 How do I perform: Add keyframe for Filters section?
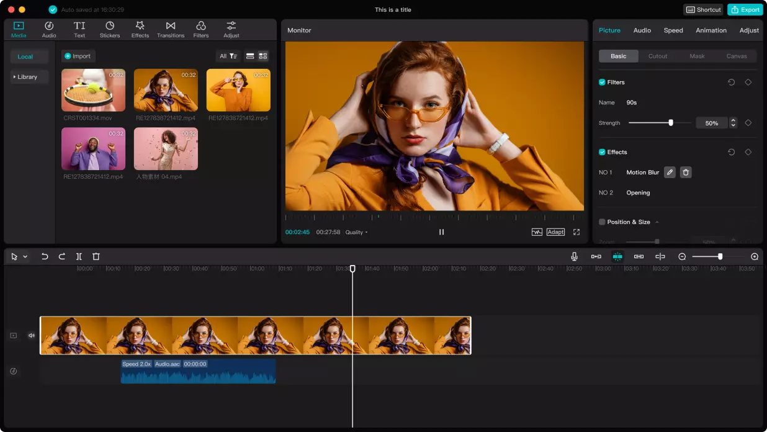coord(748,82)
